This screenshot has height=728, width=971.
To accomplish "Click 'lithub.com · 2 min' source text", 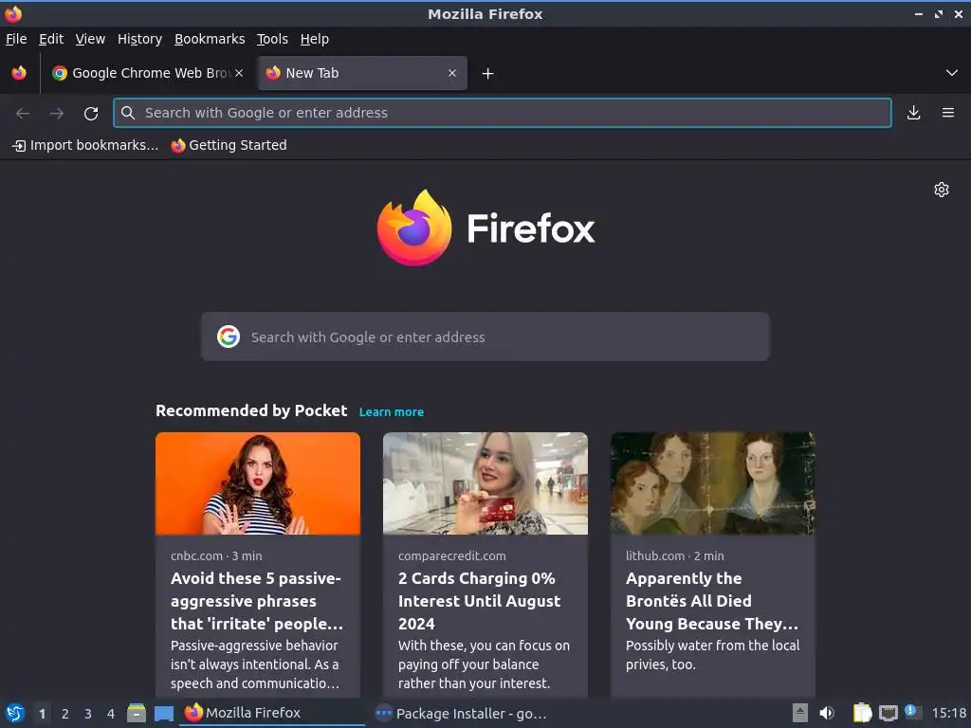I will pos(675,555).
